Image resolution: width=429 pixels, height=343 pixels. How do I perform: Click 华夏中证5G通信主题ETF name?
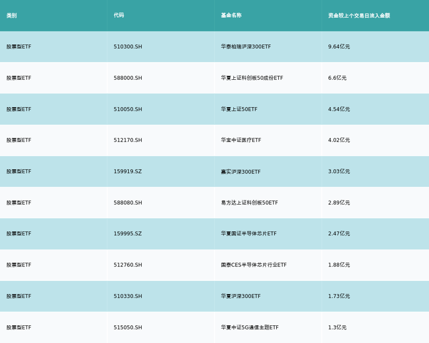tap(249, 327)
